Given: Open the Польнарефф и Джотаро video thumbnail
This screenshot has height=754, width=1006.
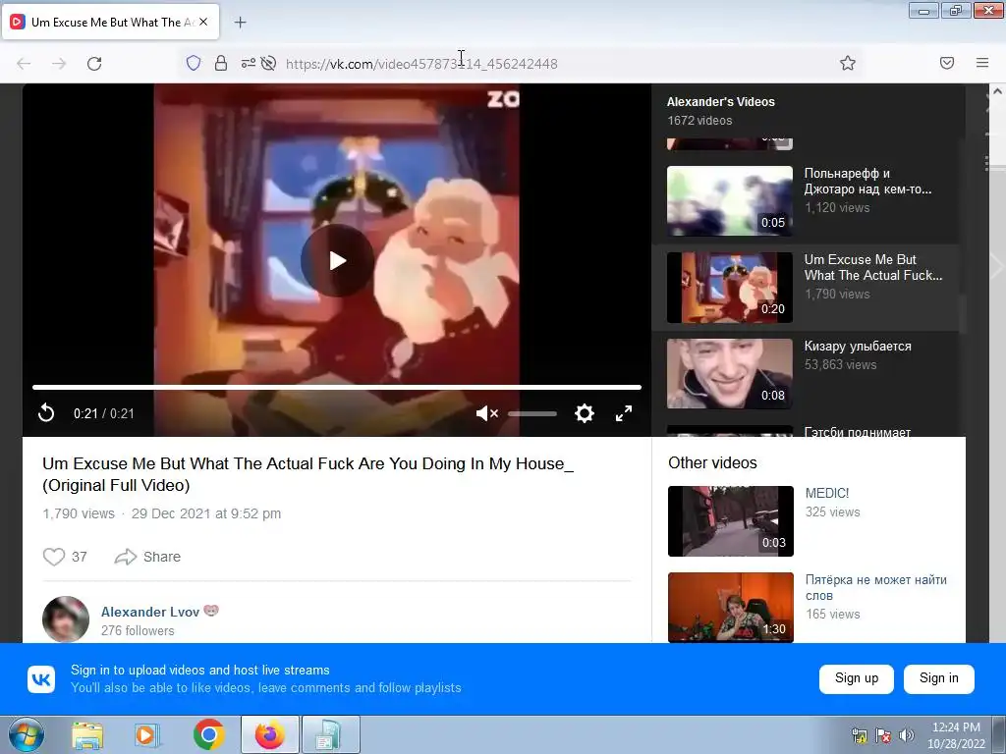Looking at the screenshot, I should pos(730,201).
